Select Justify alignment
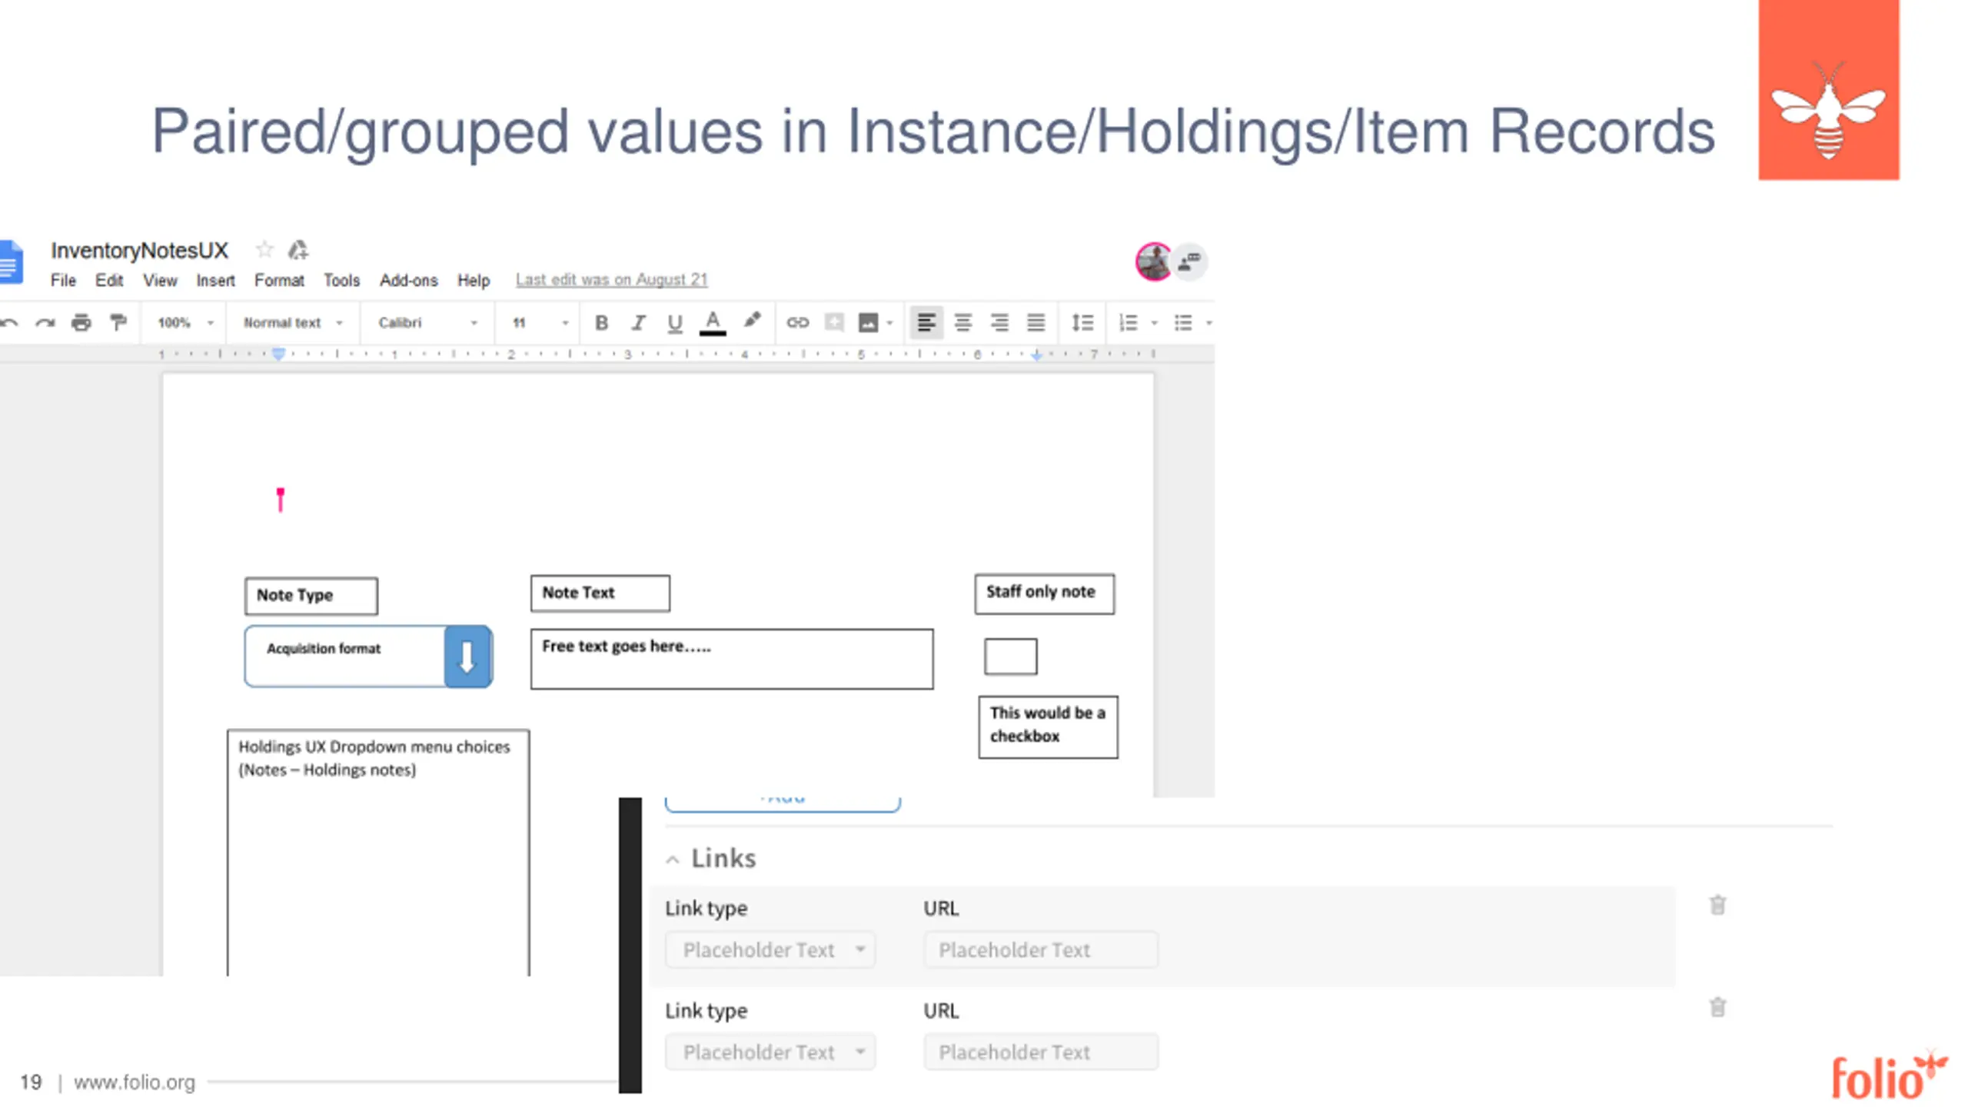Viewport: 1968px width, 1107px height. point(1036,323)
